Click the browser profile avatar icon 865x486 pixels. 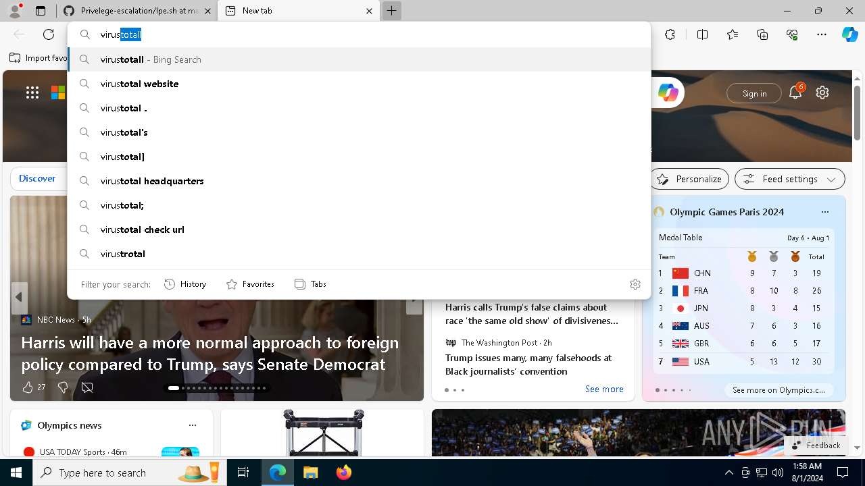click(x=15, y=11)
